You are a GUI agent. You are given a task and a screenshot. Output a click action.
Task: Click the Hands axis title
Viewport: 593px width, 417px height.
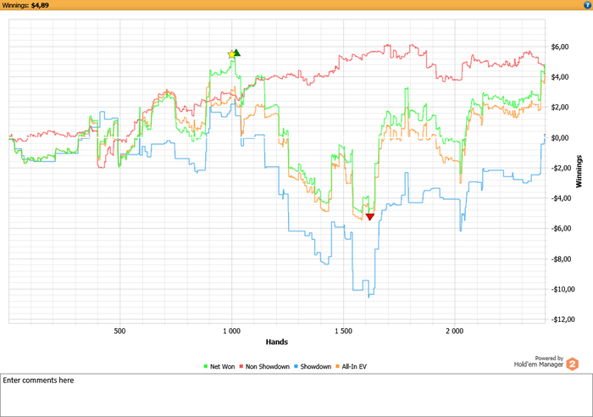pos(277,342)
